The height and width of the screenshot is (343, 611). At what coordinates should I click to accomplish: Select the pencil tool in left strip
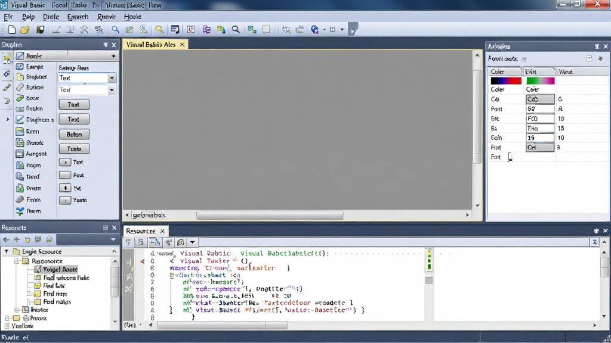[7, 88]
